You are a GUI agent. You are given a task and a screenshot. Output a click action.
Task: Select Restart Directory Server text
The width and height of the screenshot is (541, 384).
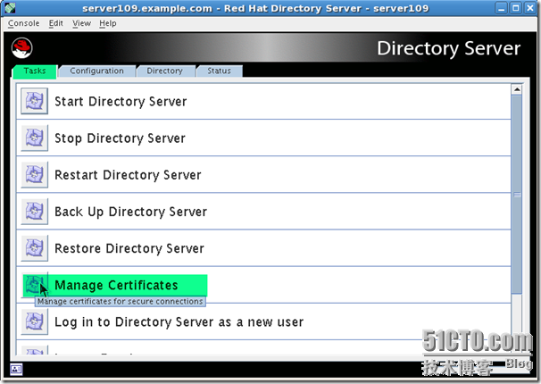(x=128, y=175)
